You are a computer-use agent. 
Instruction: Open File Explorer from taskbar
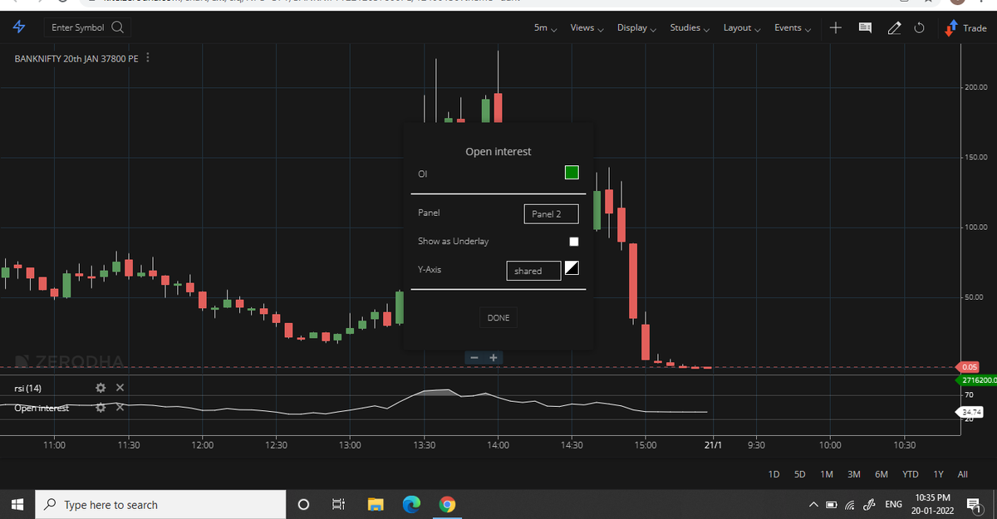[x=376, y=504]
